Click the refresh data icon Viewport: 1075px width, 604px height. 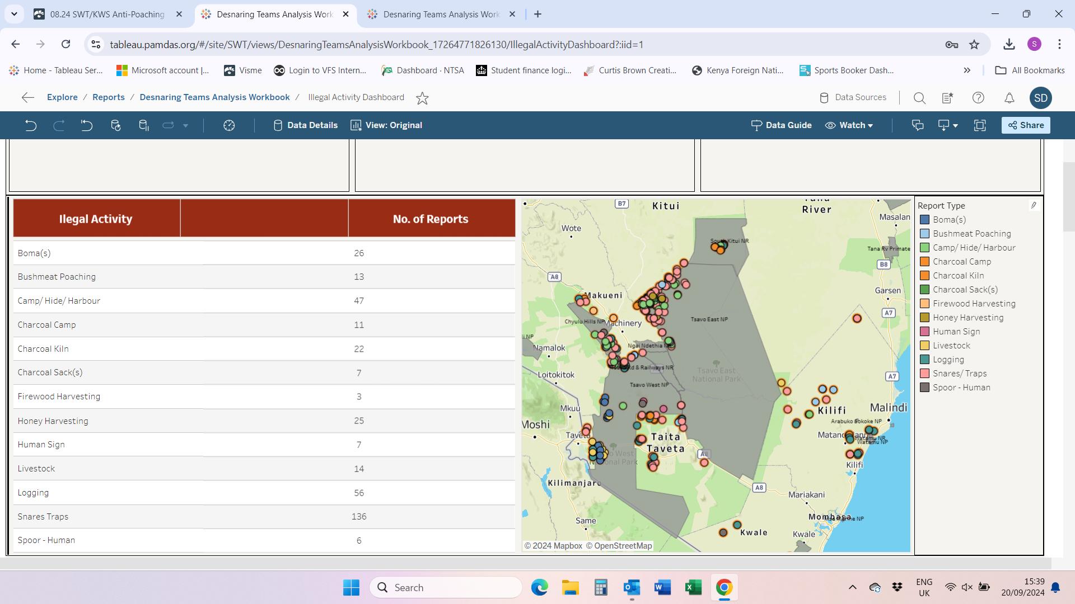(116, 125)
